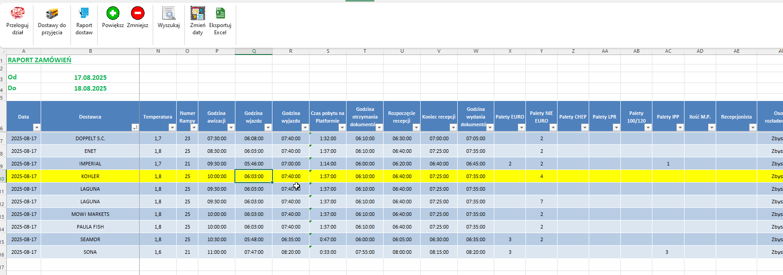Select the DOPPELT S.C. supplier cell
783x275 pixels.
[90, 138]
